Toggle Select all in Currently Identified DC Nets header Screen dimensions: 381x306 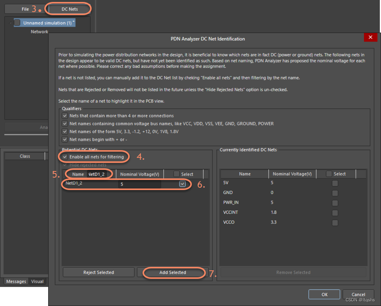(329, 174)
